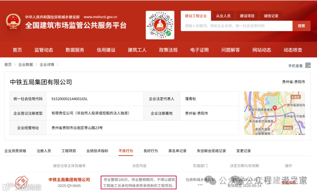Click the 企业数据 breadcrumb link
Viewport: 317px width, 193px height.
coord(26,64)
